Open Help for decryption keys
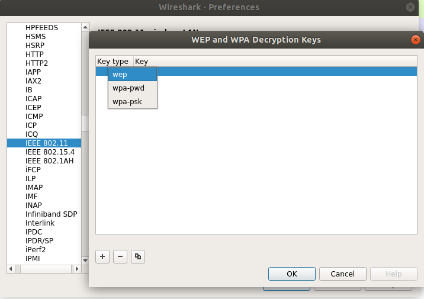424x299 pixels. tap(393, 274)
